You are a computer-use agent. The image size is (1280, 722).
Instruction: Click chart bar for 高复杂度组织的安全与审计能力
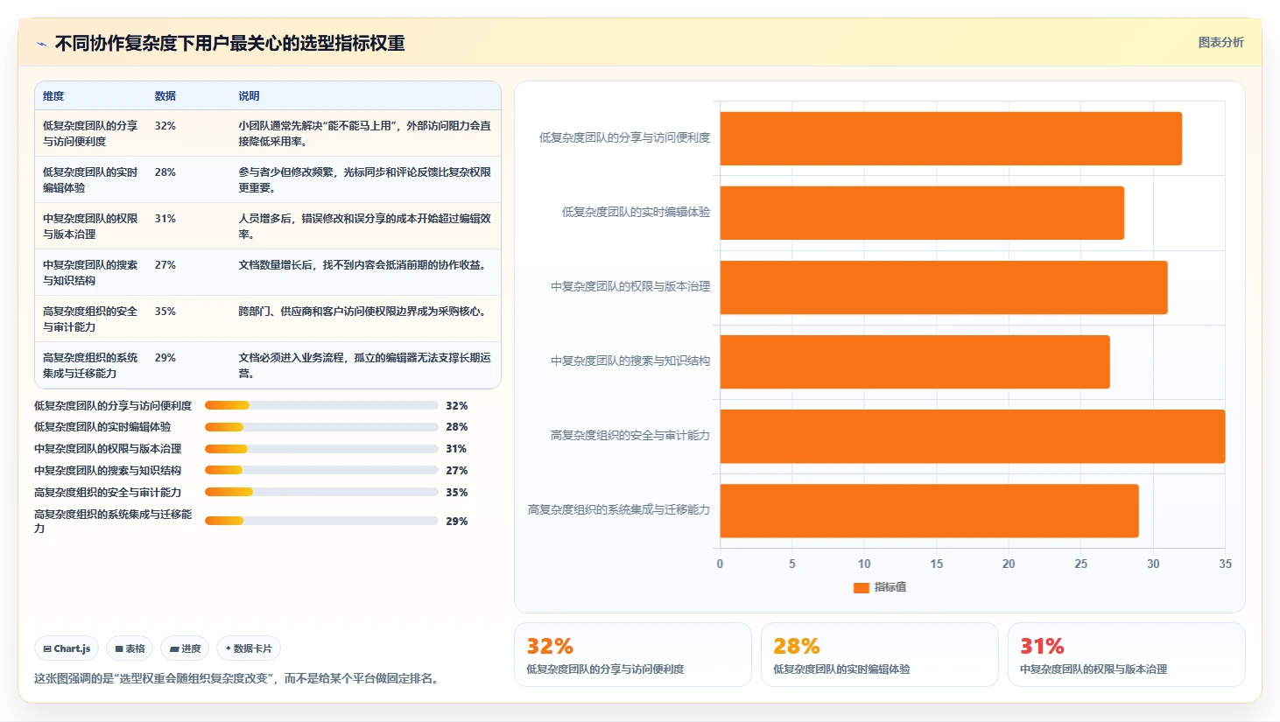point(973,436)
